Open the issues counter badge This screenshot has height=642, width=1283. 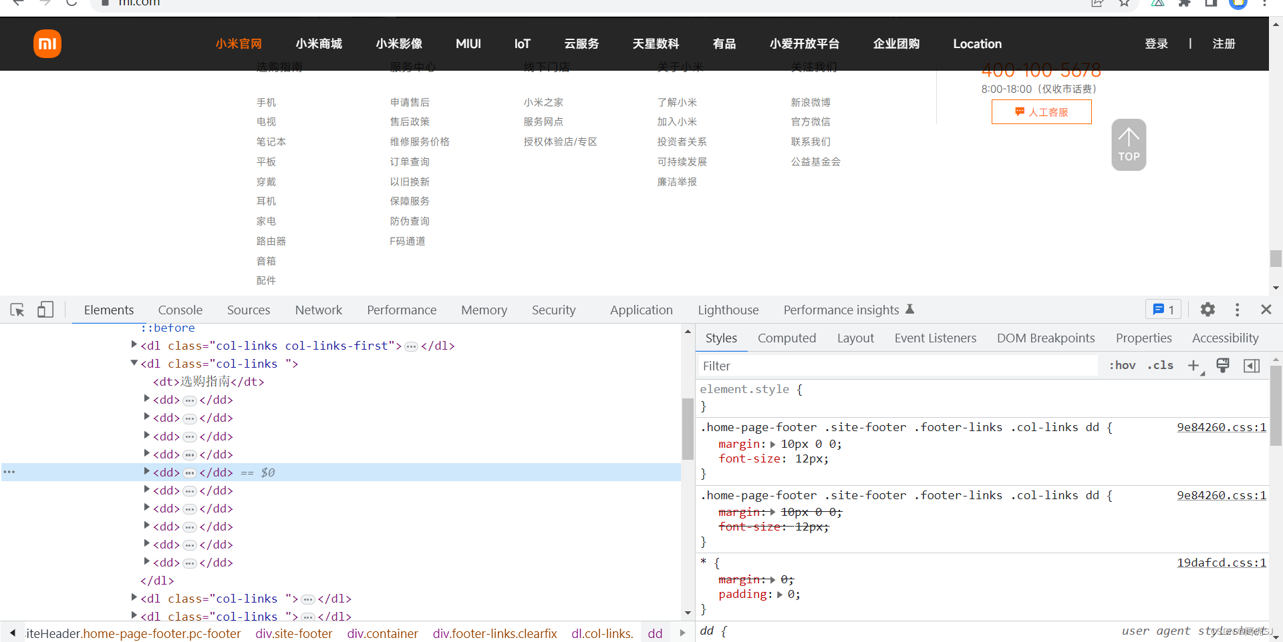tap(1163, 310)
